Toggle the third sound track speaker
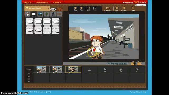 pyautogui.click(x=29, y=79)
